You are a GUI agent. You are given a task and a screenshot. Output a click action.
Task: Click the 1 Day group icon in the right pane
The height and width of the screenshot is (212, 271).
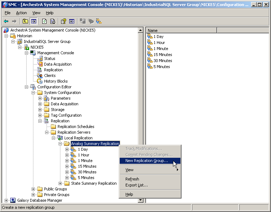(x=150, y=37)
